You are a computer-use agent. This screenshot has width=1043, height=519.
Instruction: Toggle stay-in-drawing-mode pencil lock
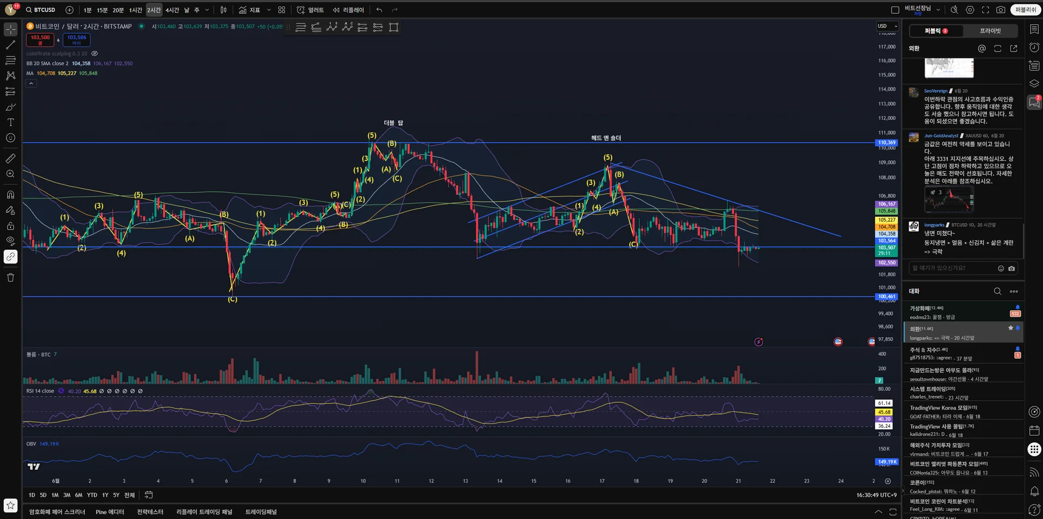tap(10, 210)
